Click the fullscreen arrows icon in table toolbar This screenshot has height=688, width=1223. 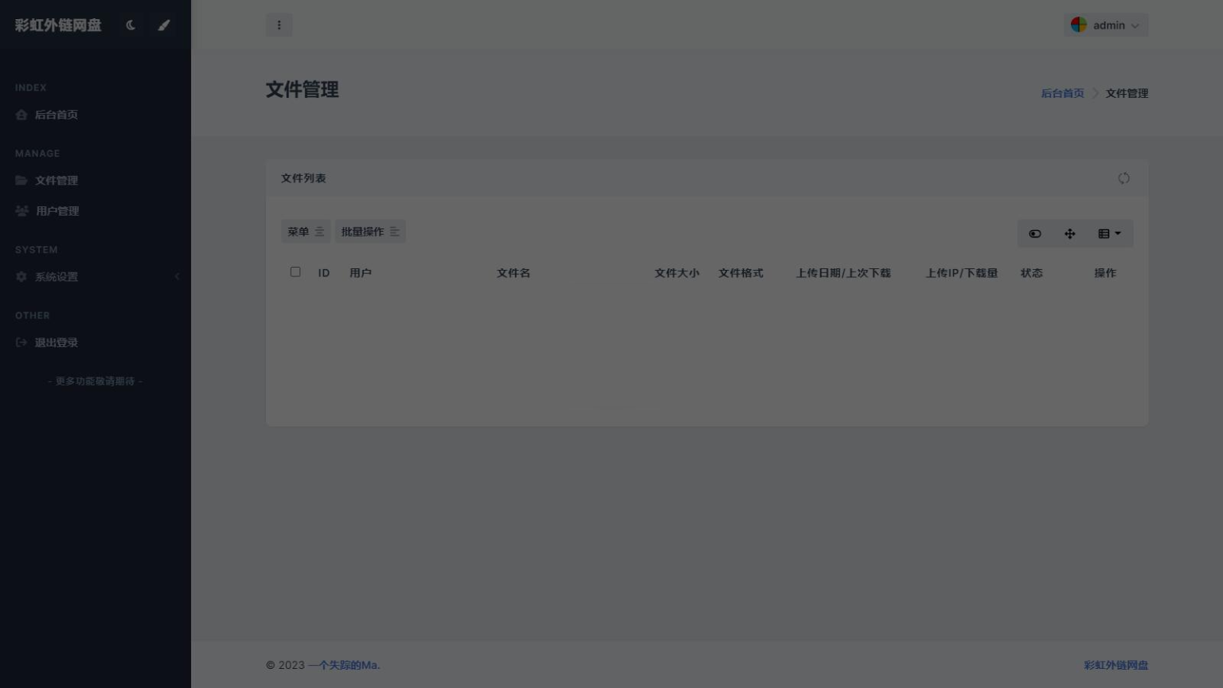(x=1069, y=234)
